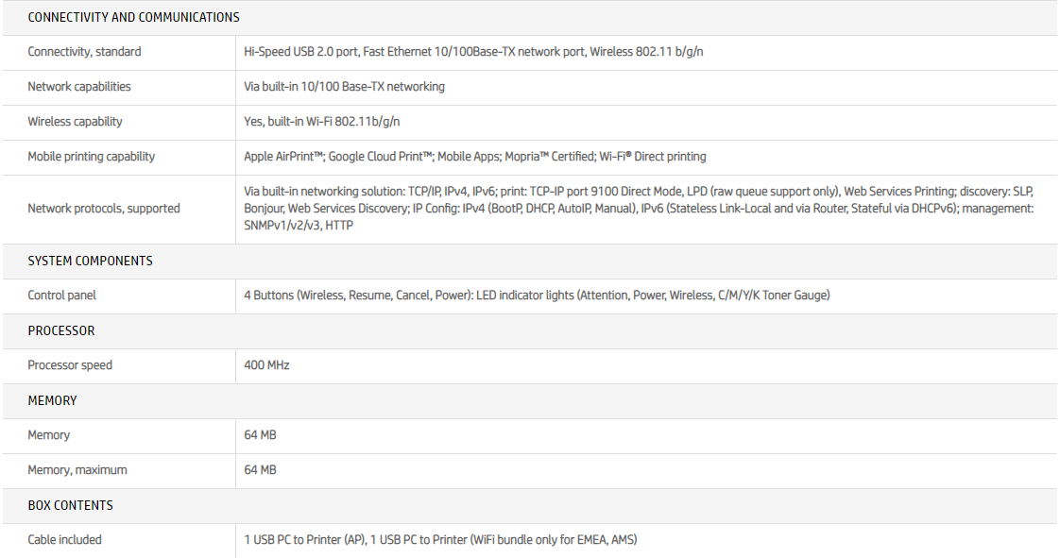Click the Hi-Speed USB 2.0 port description
This screenshot has height=558, width=1060.
(x=473, y=52)
